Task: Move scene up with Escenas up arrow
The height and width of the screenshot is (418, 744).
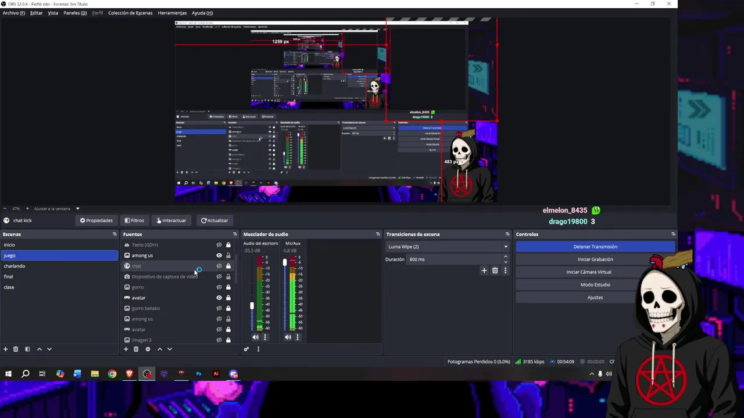Action: pyautogui.click(x=39, y=349)
